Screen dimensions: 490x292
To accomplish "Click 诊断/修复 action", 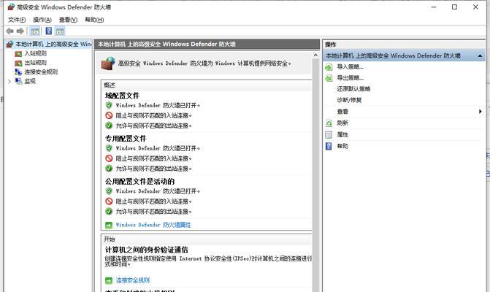I will coord(349,100).
